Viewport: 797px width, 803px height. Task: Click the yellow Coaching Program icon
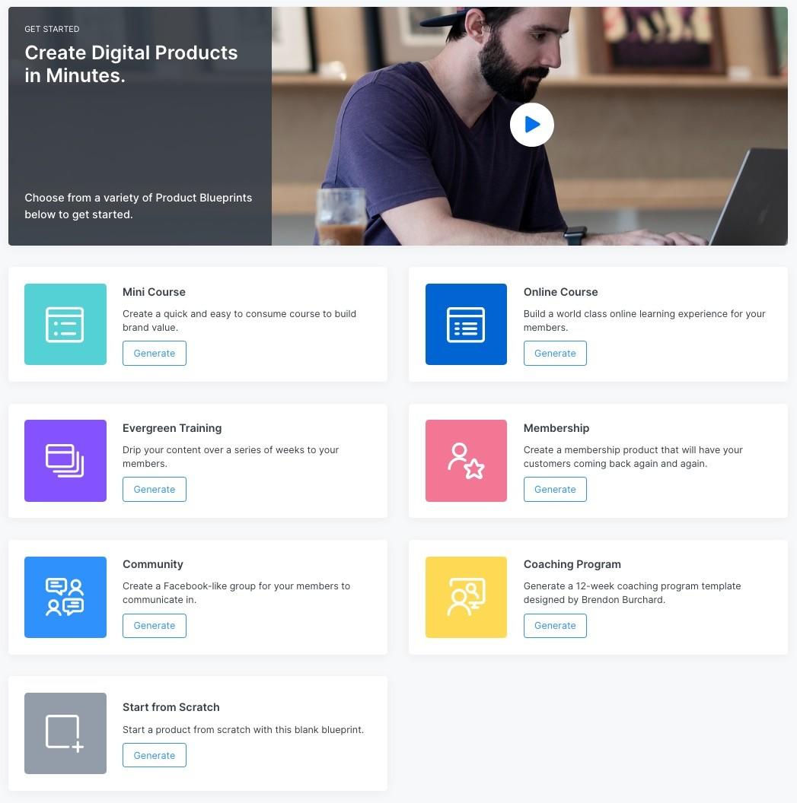(x=466, y=597)
